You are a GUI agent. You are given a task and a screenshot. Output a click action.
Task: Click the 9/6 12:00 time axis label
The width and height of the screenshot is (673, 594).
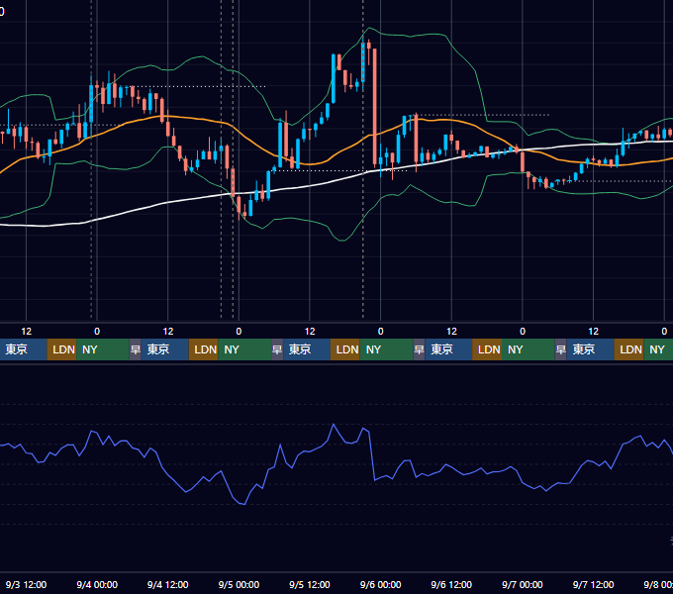coord(451,584)
